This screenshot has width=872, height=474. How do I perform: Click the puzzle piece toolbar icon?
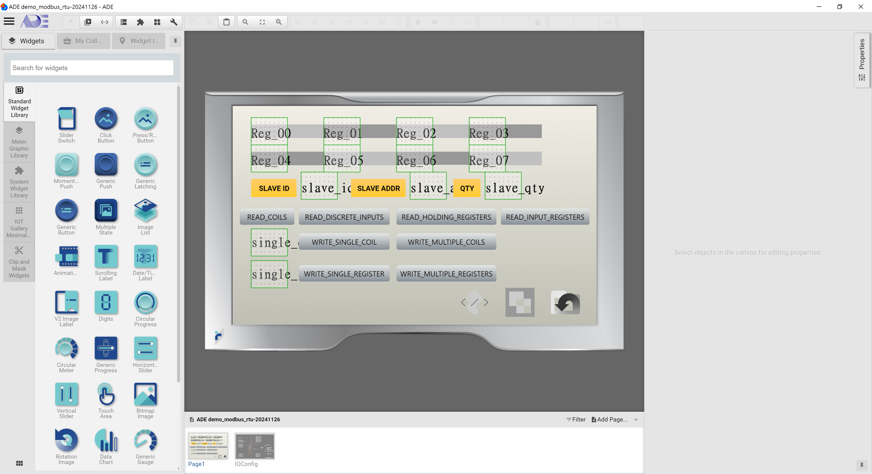140,22
